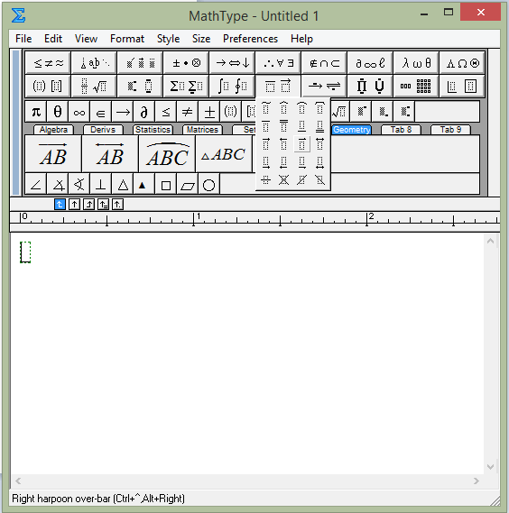
Task: Insert left arrow under-bar template
Action: coord(284,162)
